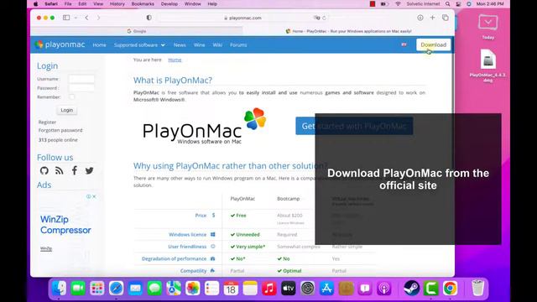
Task: Open the GitHub follow icon
Action: tap(44, 170)
